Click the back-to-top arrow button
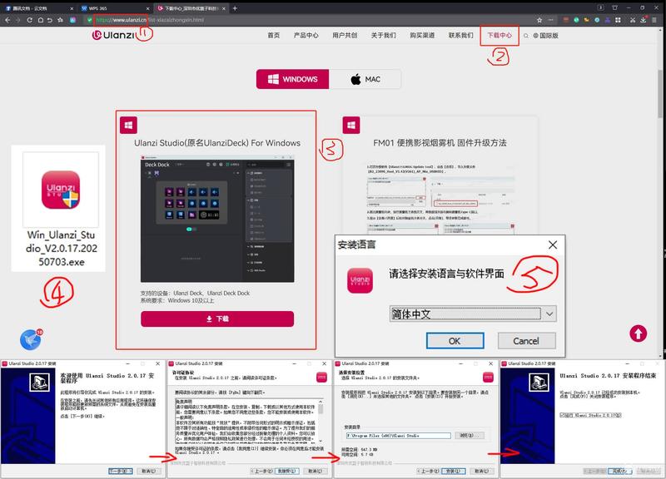The width and height of the screenshot is (666, 479). pyautogui.click(x=638, y=333)
